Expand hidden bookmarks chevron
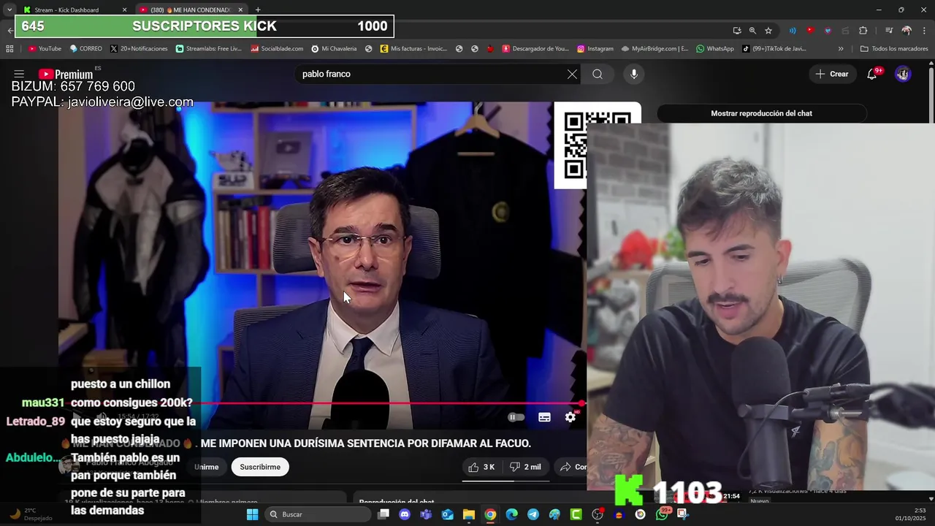935x526 pixels. 841,49
